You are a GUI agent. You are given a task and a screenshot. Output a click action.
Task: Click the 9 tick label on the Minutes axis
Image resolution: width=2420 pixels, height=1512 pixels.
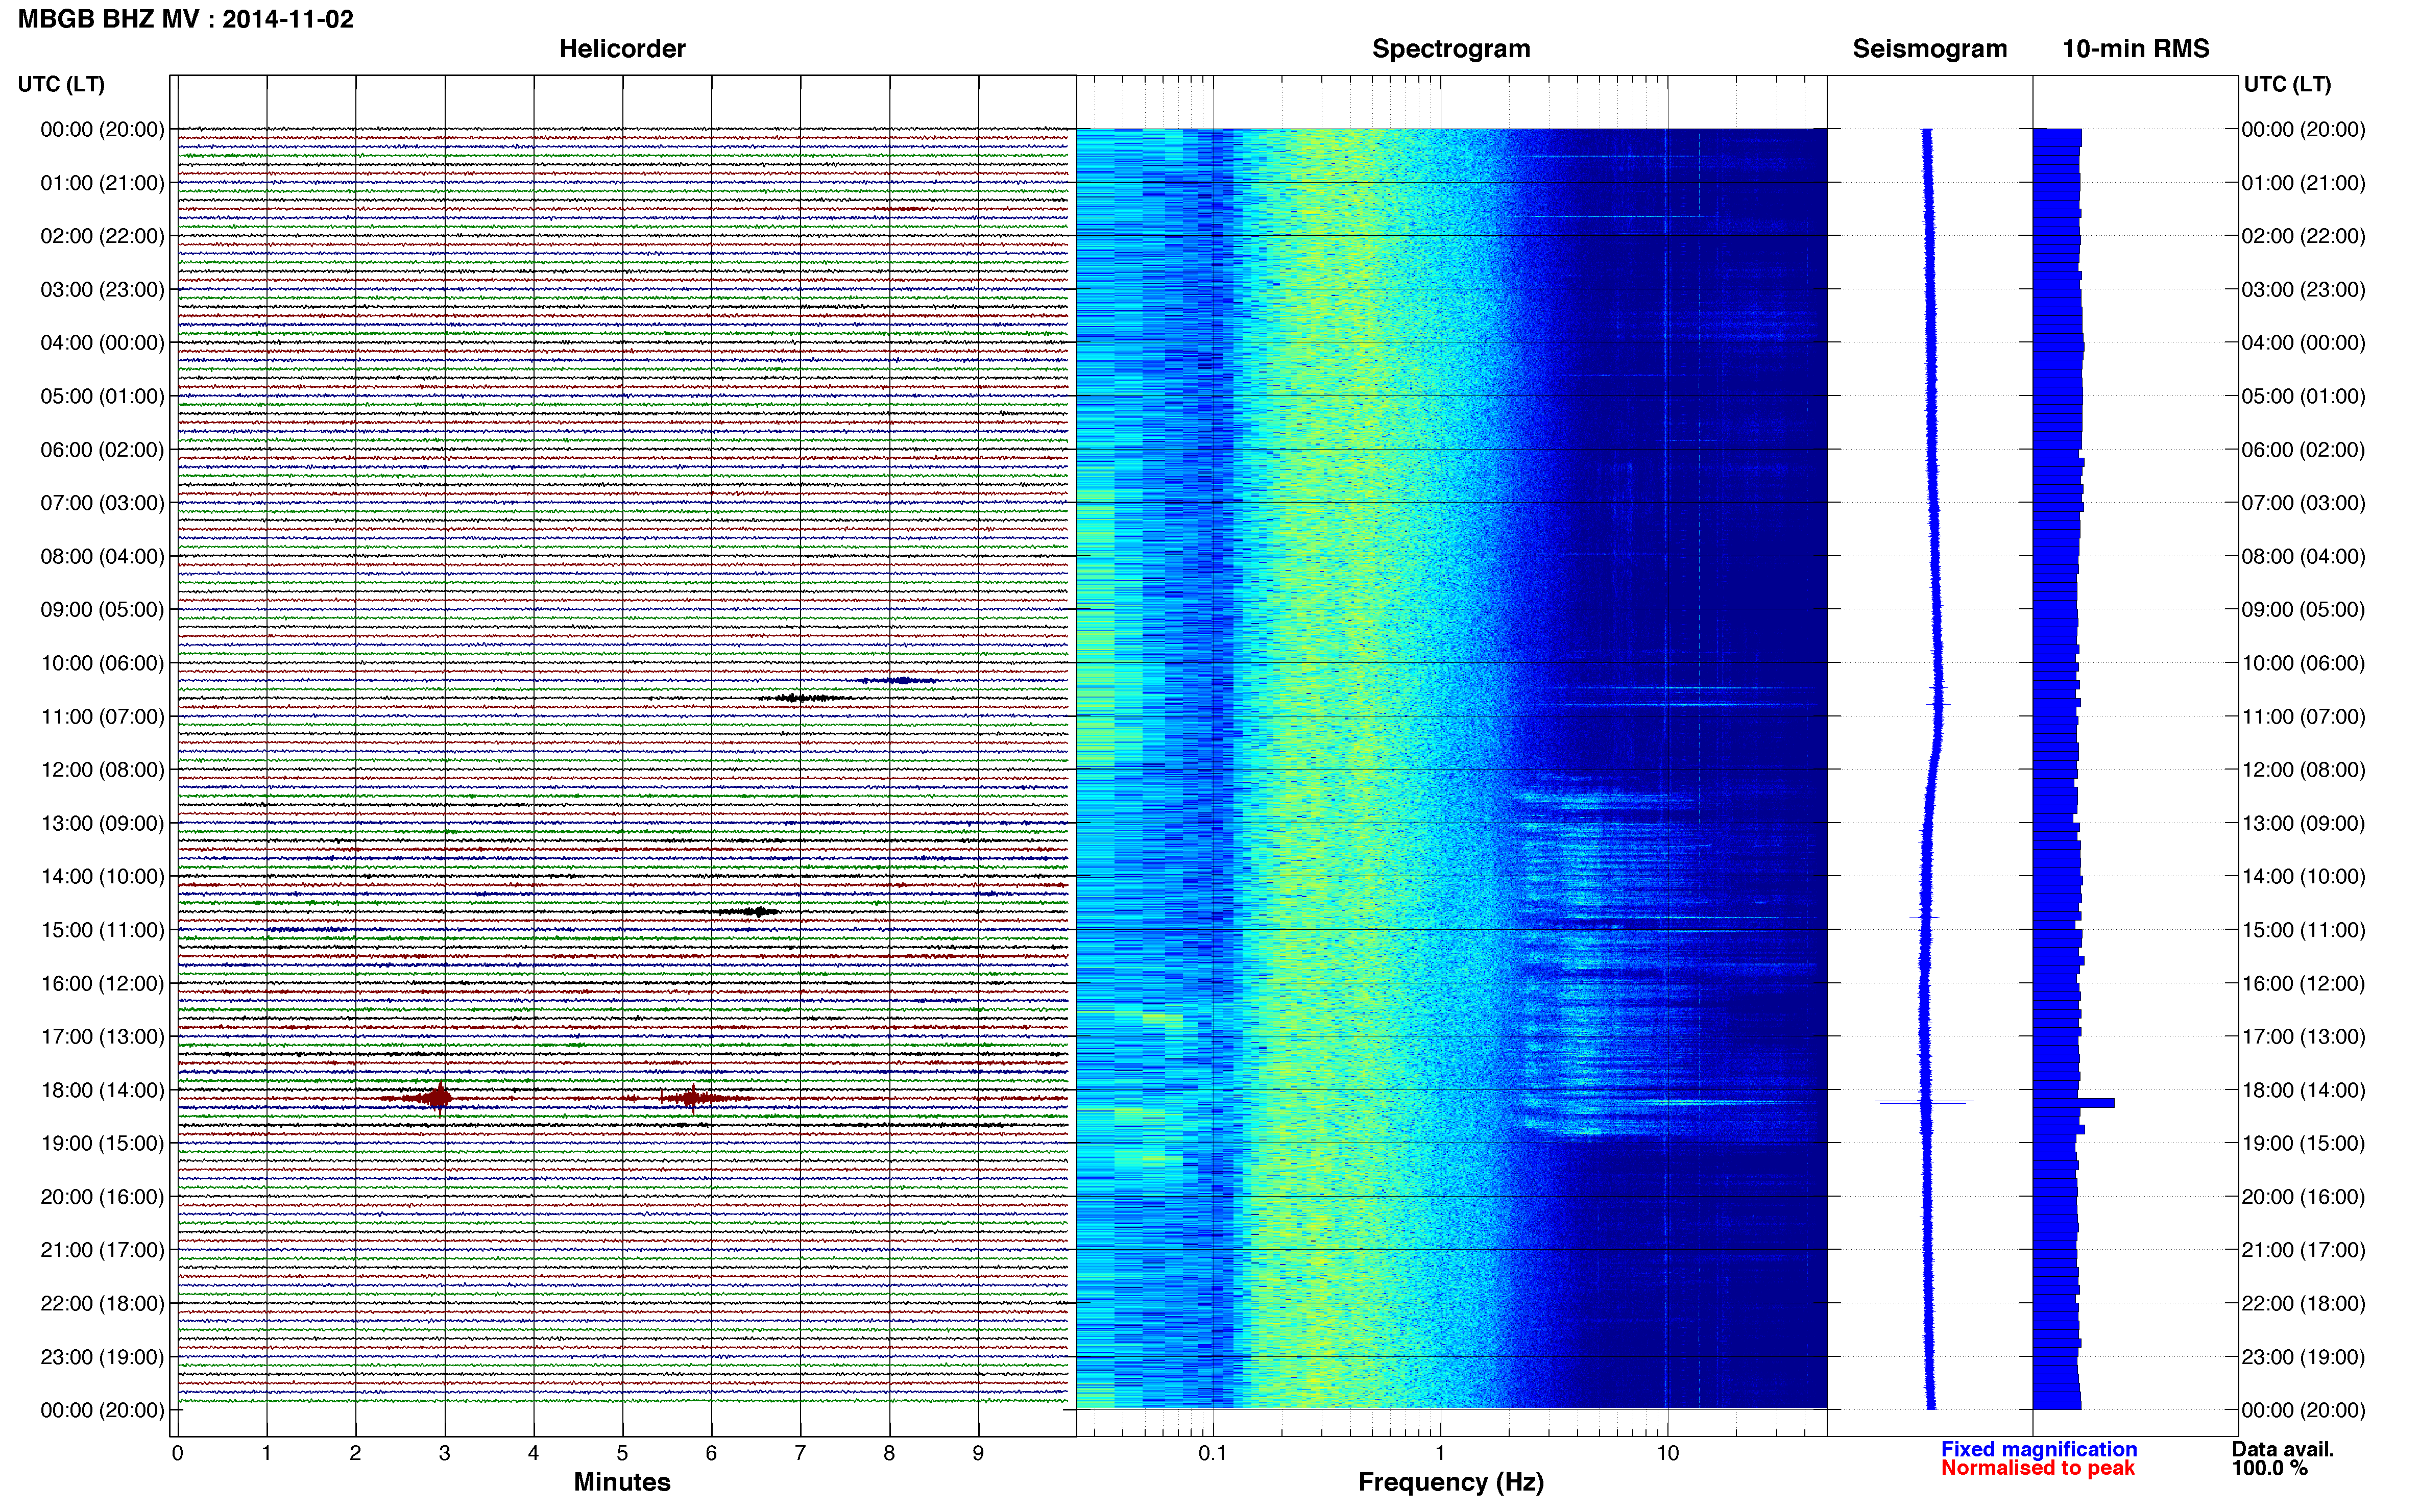coord(978,1453)
